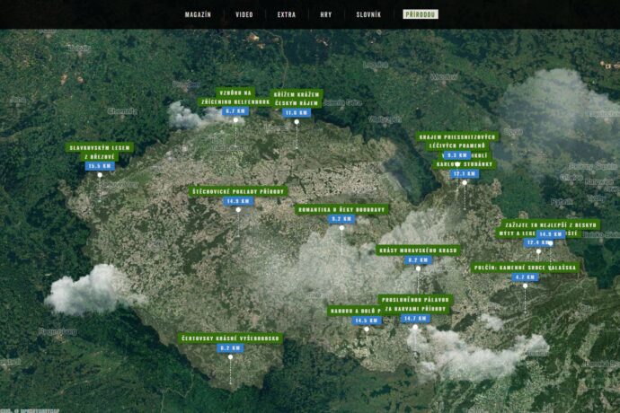Open the Slavkovským lesem z Březové route
The height and width of the screenshot is (413, 620).
(100, 152)
